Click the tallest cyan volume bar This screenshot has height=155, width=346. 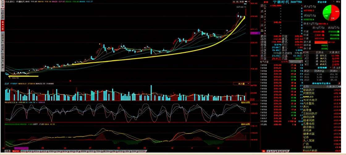[x=151, y=93]
